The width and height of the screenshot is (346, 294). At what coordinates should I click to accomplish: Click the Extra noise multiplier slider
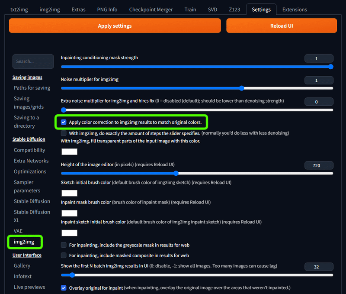197,110
